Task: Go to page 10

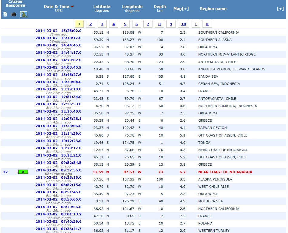Action: (183, 24)
